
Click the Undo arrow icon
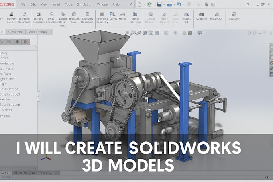pyautogui.click(x=179, y=4)
